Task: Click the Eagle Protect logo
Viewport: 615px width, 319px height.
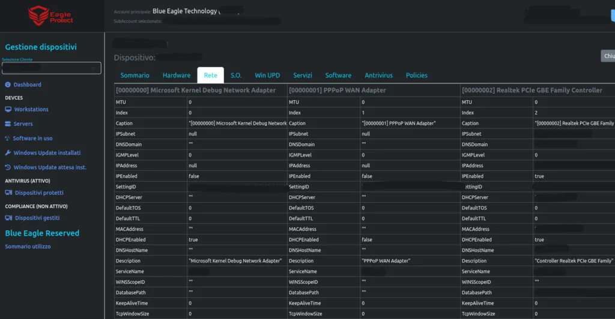Action: (50, 16)
